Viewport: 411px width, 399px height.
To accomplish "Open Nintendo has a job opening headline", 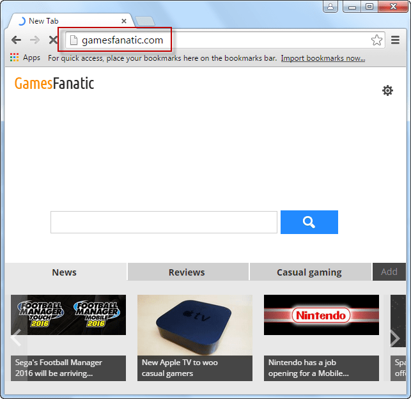I will (x=322, y=368).
